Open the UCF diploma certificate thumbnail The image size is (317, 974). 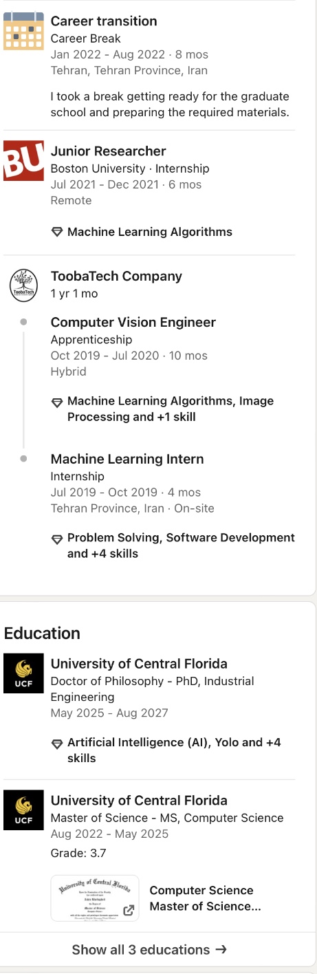[x=95, y=898]
